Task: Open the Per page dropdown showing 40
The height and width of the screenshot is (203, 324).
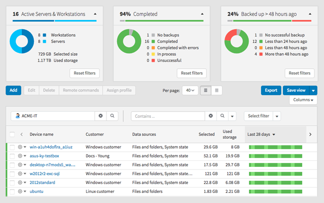Action: (x=190, y=91)
